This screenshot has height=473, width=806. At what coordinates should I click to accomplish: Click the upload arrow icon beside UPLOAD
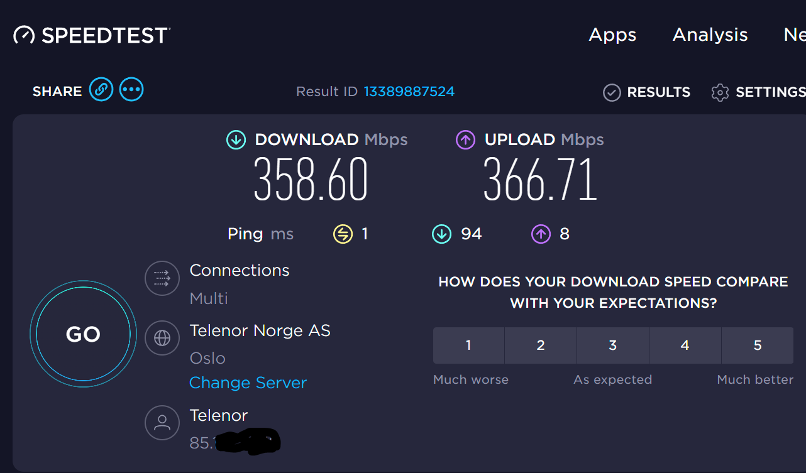465,139
